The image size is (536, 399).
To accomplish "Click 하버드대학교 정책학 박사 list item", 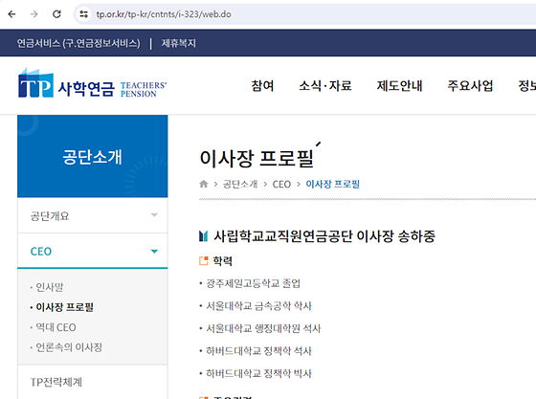I will 258,373.
